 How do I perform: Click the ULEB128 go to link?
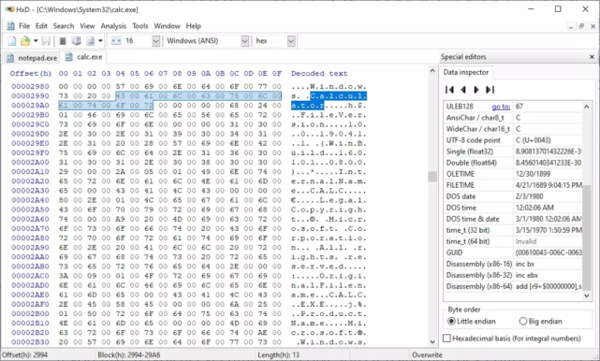[x=501, y=107]
